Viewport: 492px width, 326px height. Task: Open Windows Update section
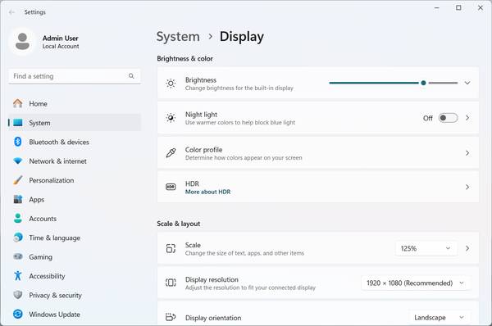tap(75, 314)
